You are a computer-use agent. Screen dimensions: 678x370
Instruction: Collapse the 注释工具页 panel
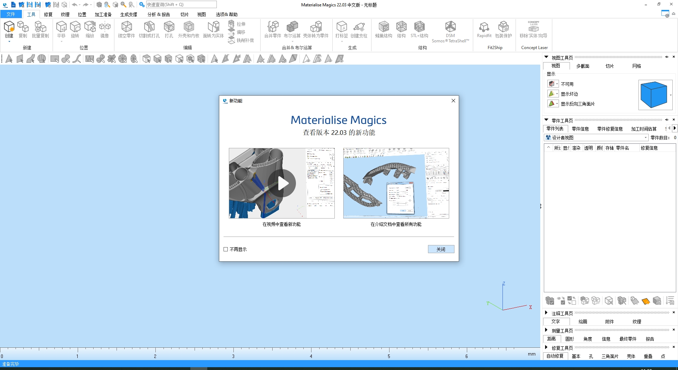click(x=546, y=313)
